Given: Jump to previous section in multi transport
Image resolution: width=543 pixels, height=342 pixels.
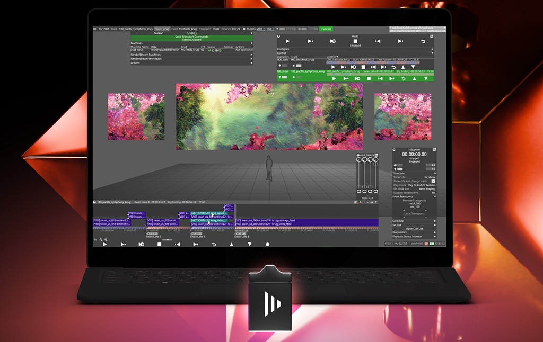Looking at the screenshot, I should (x=378, y=41).
